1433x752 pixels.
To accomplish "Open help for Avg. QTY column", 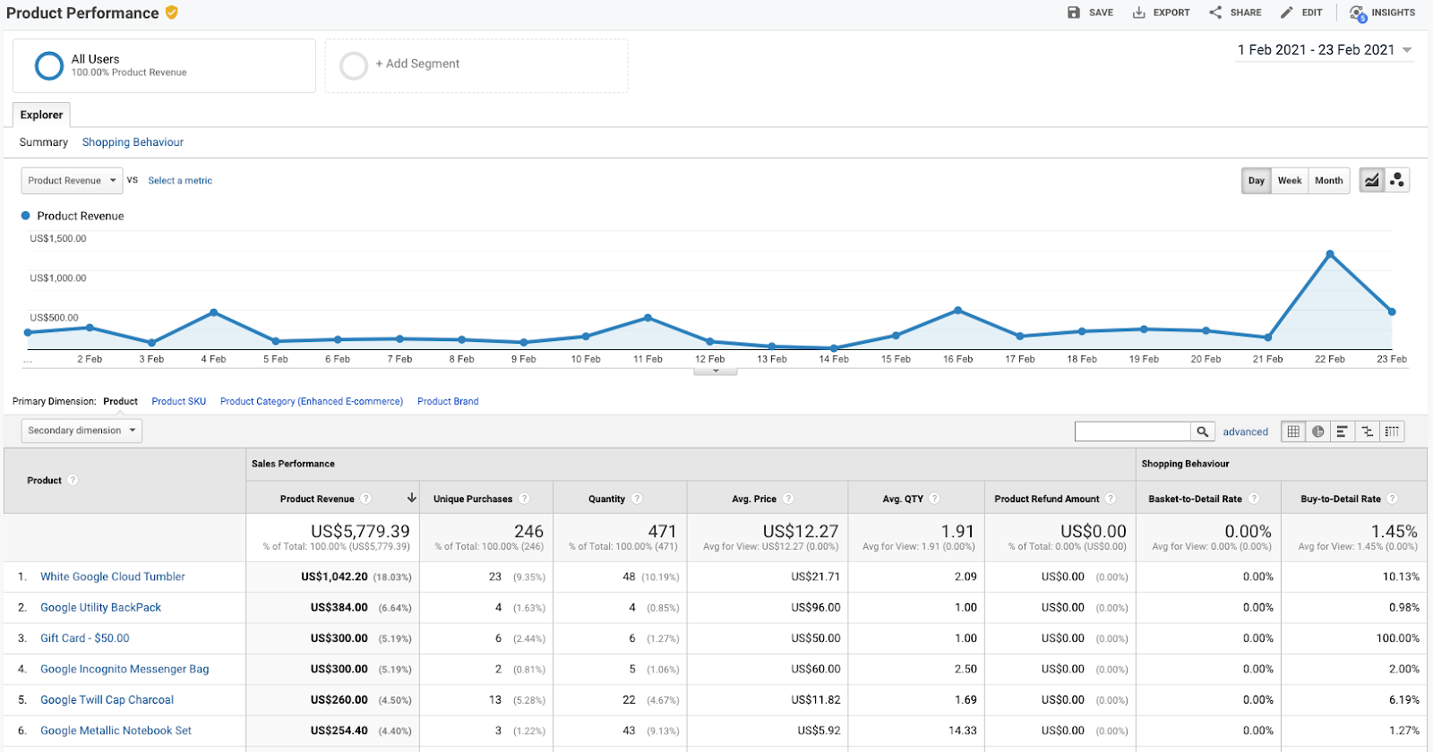I will coord(934,499).
